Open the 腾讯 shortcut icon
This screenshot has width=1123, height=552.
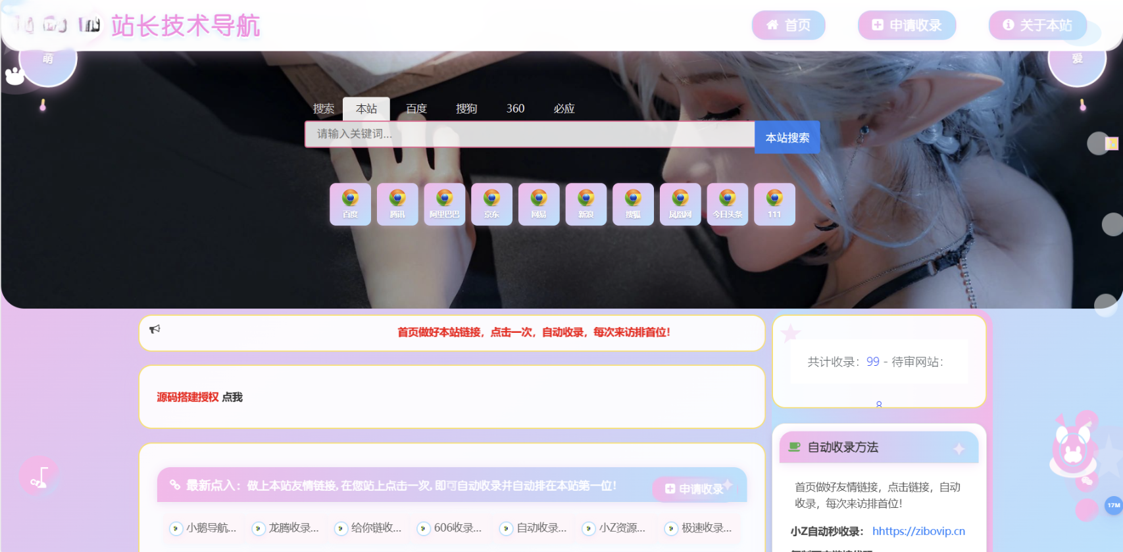(x=397, y=205)
